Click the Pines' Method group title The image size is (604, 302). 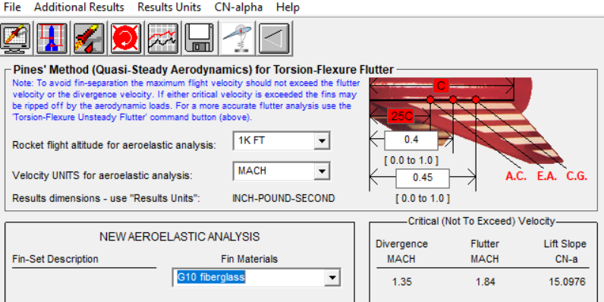tap(203, 70)
